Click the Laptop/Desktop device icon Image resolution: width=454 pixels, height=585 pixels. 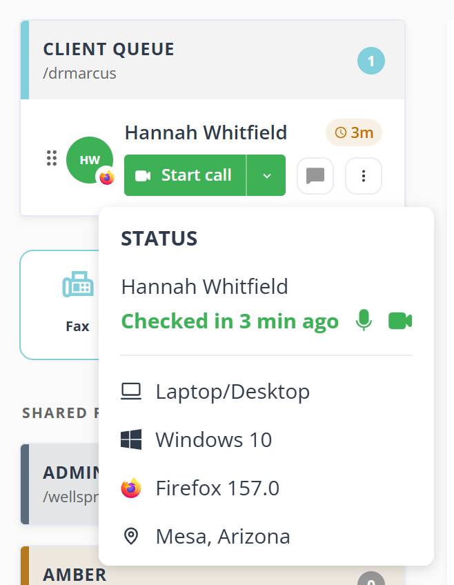point(131,392)
